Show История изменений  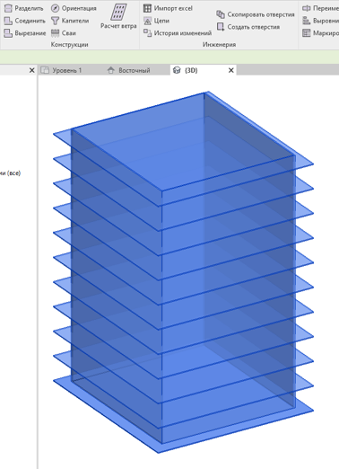tap(178, 33)
